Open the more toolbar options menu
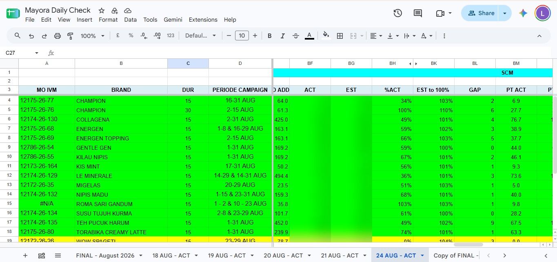The image size is (557, 262). coord(444,36)
